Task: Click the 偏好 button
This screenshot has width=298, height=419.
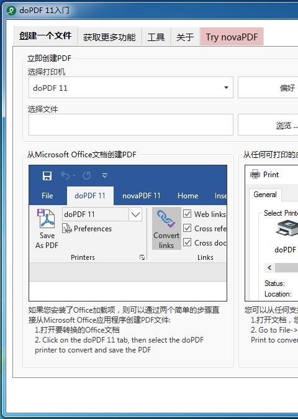Action: [268, 88]
